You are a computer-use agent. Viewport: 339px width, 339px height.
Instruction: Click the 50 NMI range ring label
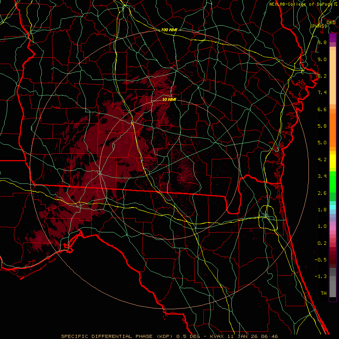pos(169,99)
